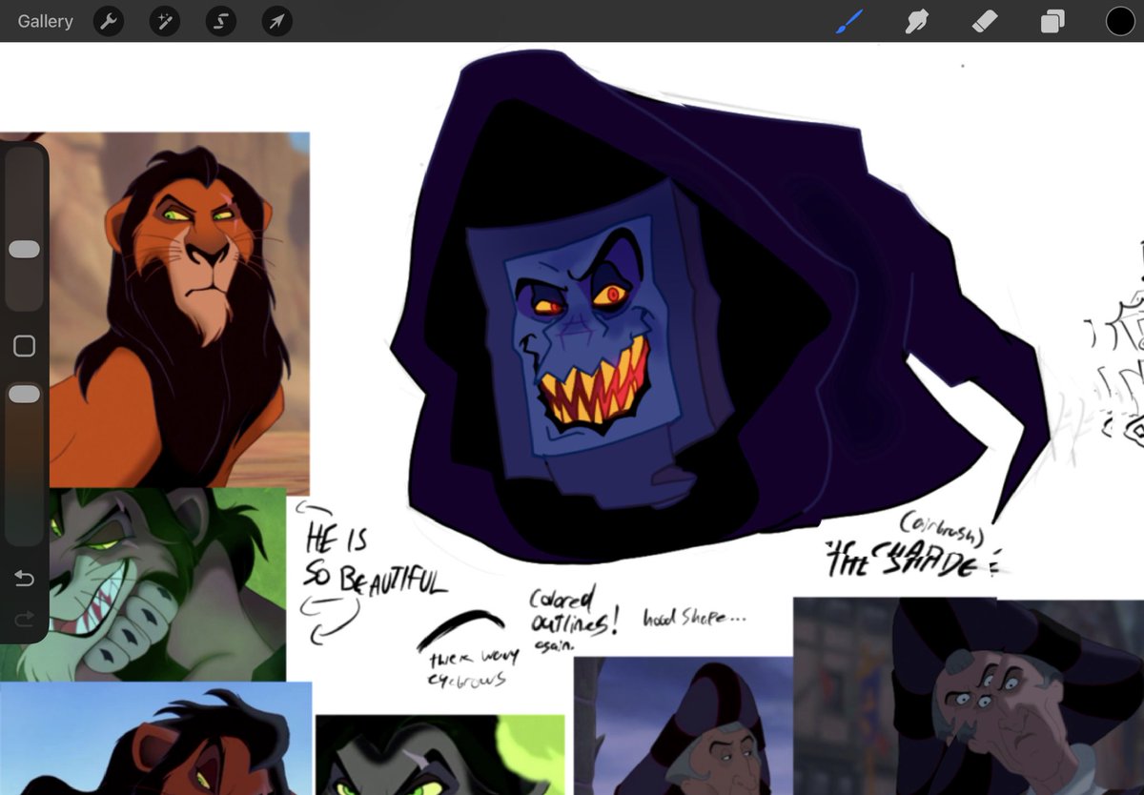The height and width of the screenshot is (795, 1144).
Task: Tap the redo arrow in sidebar
Action: coord(24,620)
